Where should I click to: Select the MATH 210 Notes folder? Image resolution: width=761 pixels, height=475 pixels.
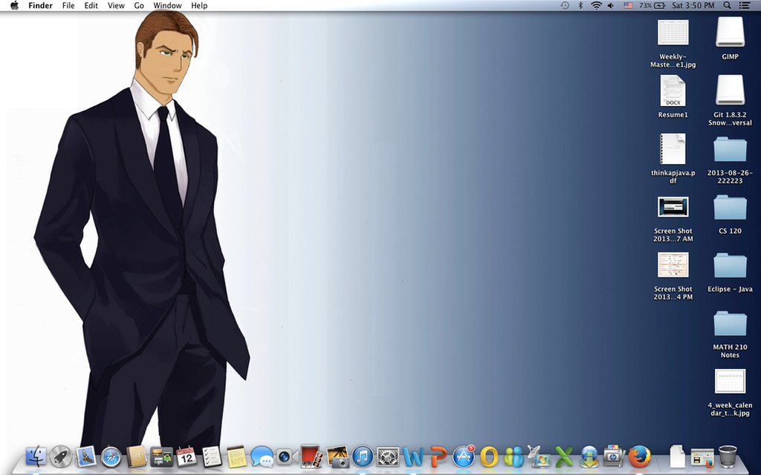tap(730, 335)
